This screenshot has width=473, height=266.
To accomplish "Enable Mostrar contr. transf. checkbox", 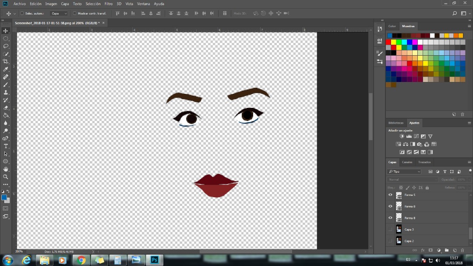I will pyautogui.click(x=74, y=14).
